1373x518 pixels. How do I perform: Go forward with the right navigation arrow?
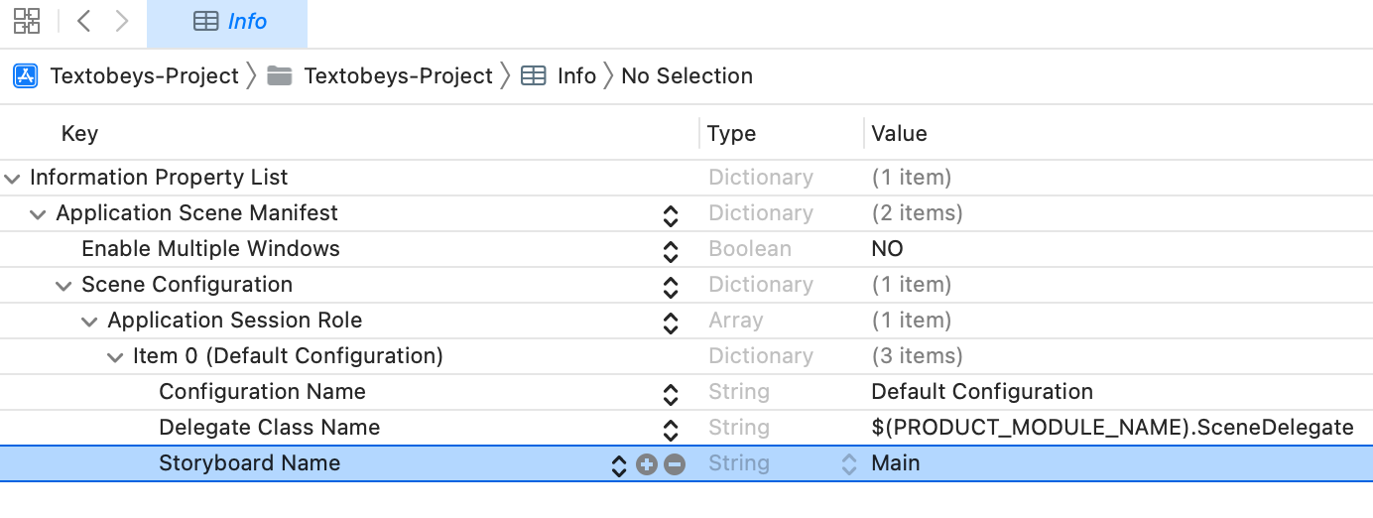(122, 21)
